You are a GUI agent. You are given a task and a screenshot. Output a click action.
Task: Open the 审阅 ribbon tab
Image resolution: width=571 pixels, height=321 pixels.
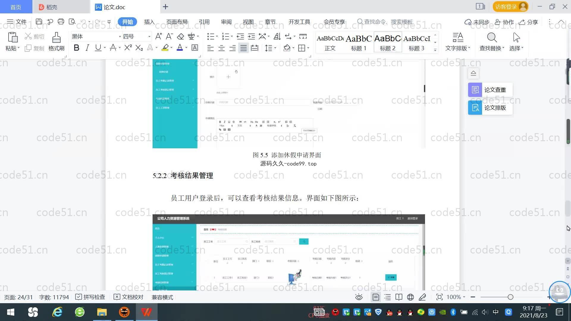[x=226, y=22]
